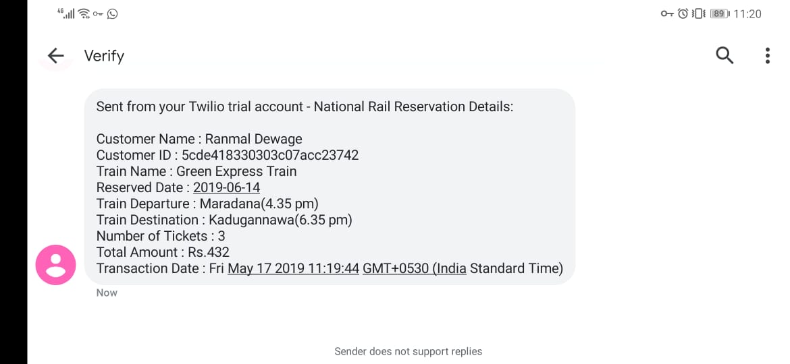Screen dimensions: 790x364
Task: Tap the vibrate mode status icon
Action: [699, 14]
